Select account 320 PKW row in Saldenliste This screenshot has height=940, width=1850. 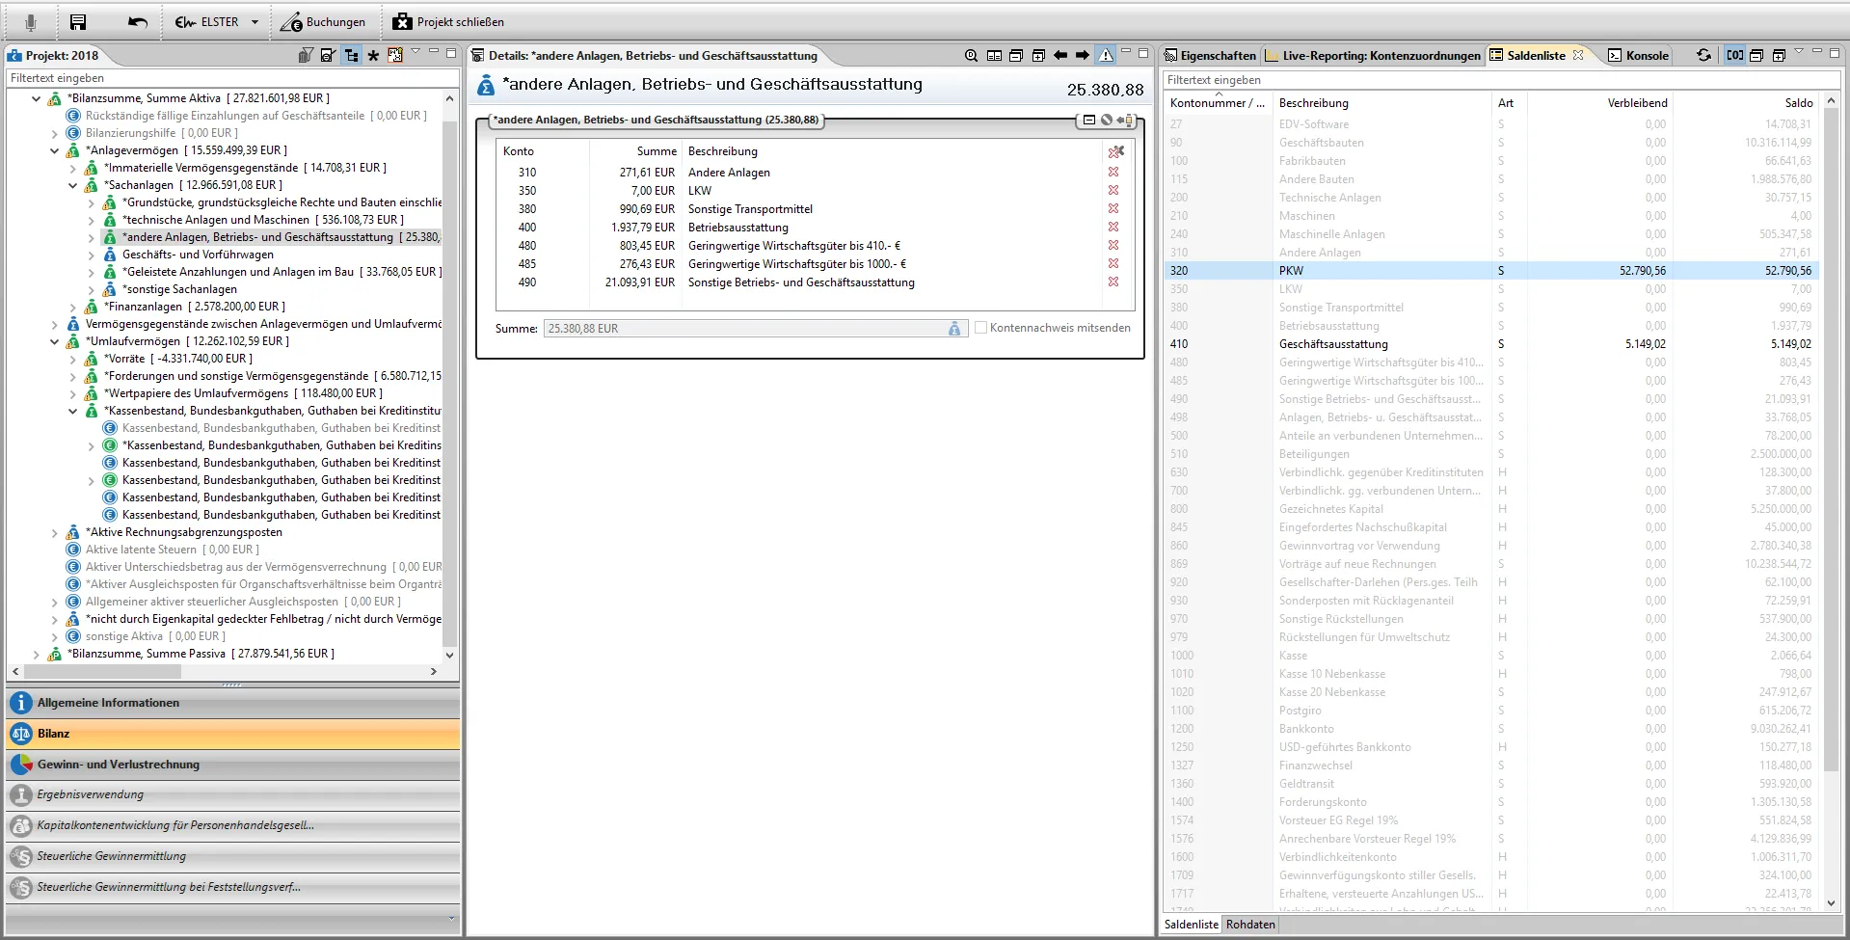[1491, 271]
